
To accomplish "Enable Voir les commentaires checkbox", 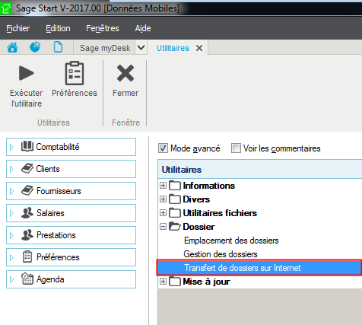I will [236, 148].
